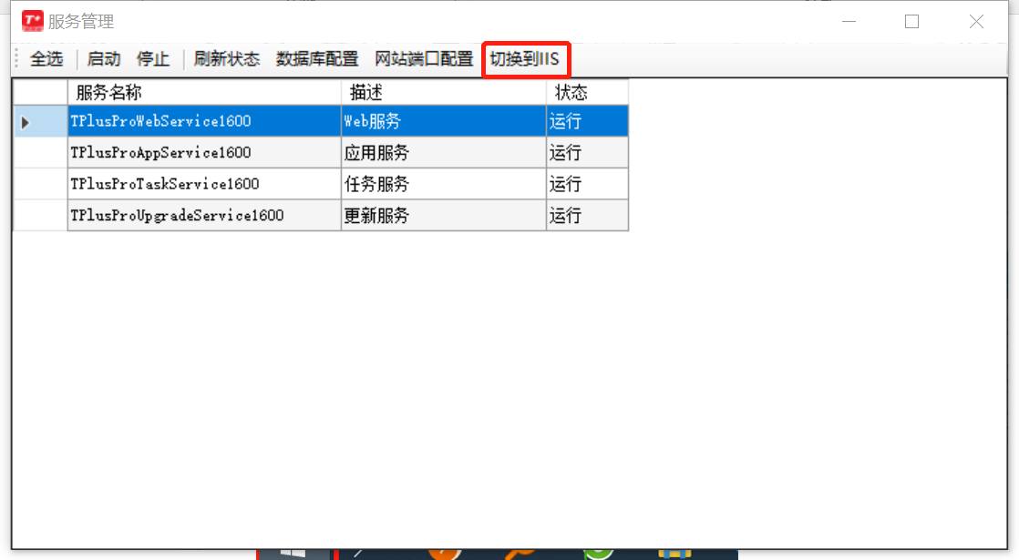Click the 全选 toolbar button
Screen dimensions: 1019x560
point(46,59)
